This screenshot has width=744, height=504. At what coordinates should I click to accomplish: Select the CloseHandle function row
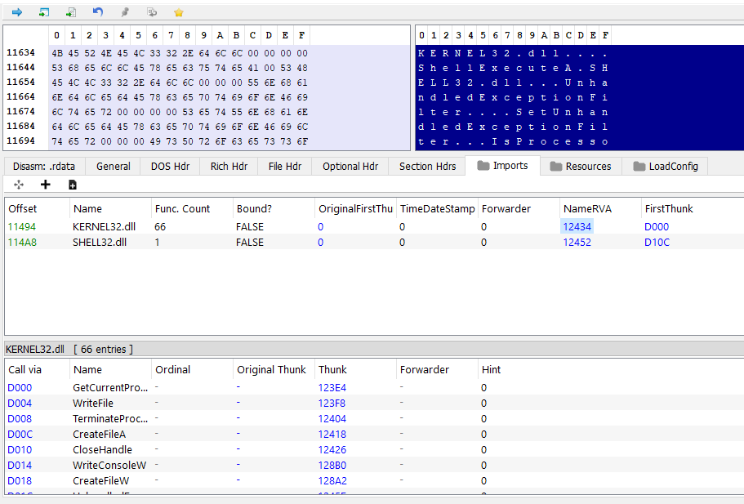click(374, 449)
